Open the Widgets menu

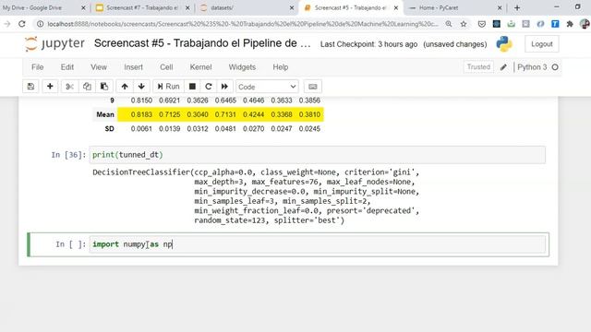(242, 67)
